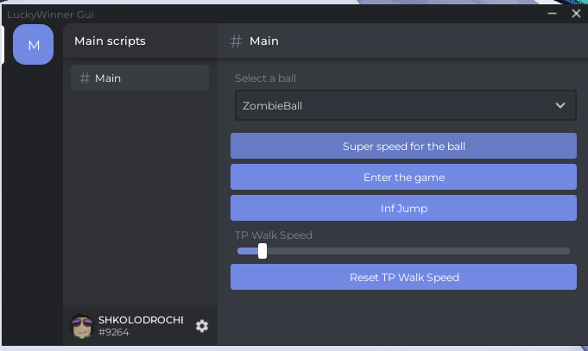Close the LuckyWinner Gui window
588x351 pixels.
pos(576,13)
